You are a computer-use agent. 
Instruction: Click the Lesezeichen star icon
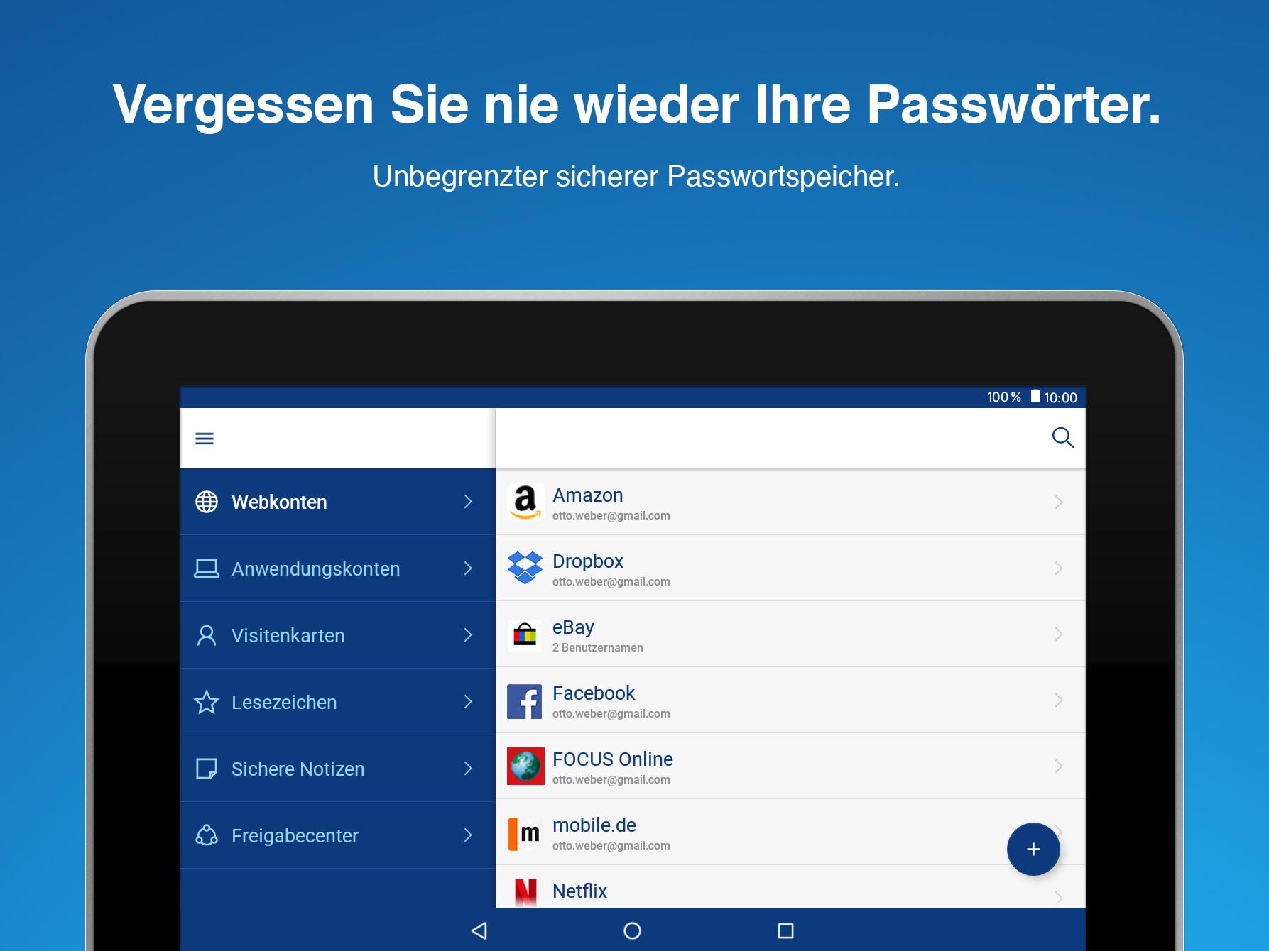point(207,702)
